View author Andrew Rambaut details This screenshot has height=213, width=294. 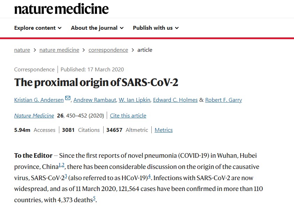pos(95,100)
